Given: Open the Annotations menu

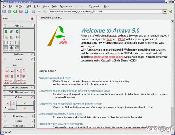Looking at the screenshot, I should click(66, 6).
